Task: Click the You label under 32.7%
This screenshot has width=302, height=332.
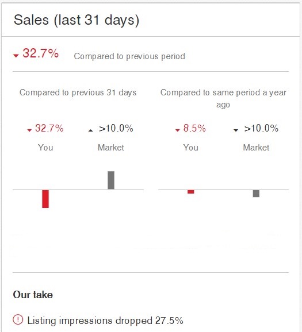Action: pyautogui.click(x=45, y=148)
